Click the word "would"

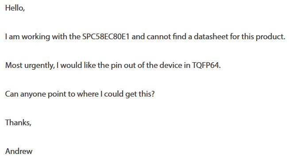(71, 65)
